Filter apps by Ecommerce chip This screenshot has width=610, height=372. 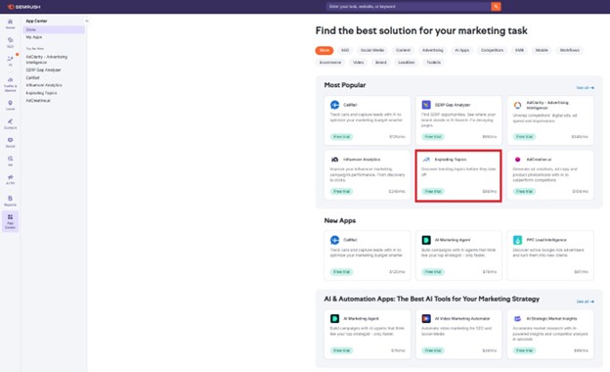330,63
